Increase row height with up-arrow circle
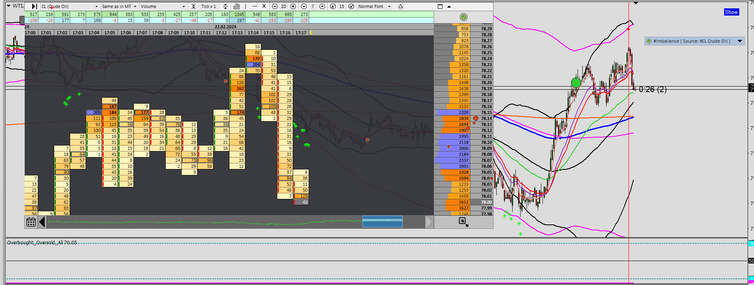The height and width of the screenshot is (285, 754). tap(322, 6)
